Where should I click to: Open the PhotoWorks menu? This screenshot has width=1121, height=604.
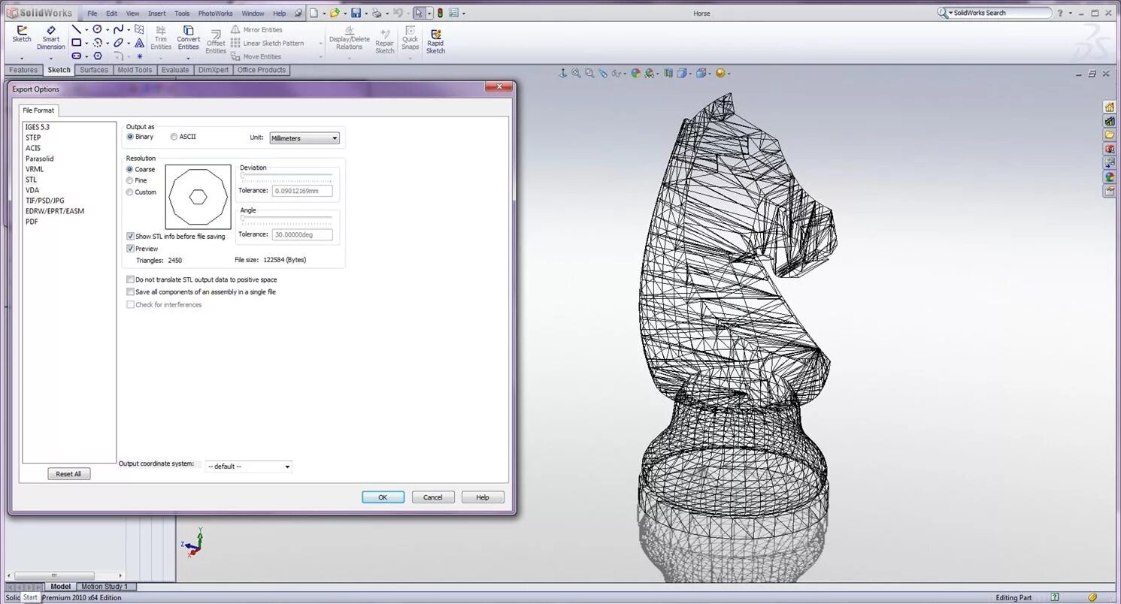[x=216, y=14]
